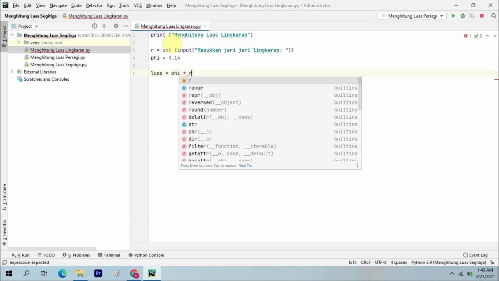Click Python 3.9 interpreter in status bar
This screenshot has width=499, height=281.
point(449,263)
